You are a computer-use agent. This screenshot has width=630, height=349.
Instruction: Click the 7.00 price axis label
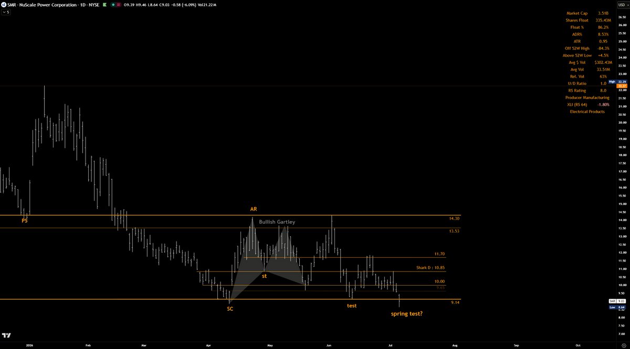[621, 334]
